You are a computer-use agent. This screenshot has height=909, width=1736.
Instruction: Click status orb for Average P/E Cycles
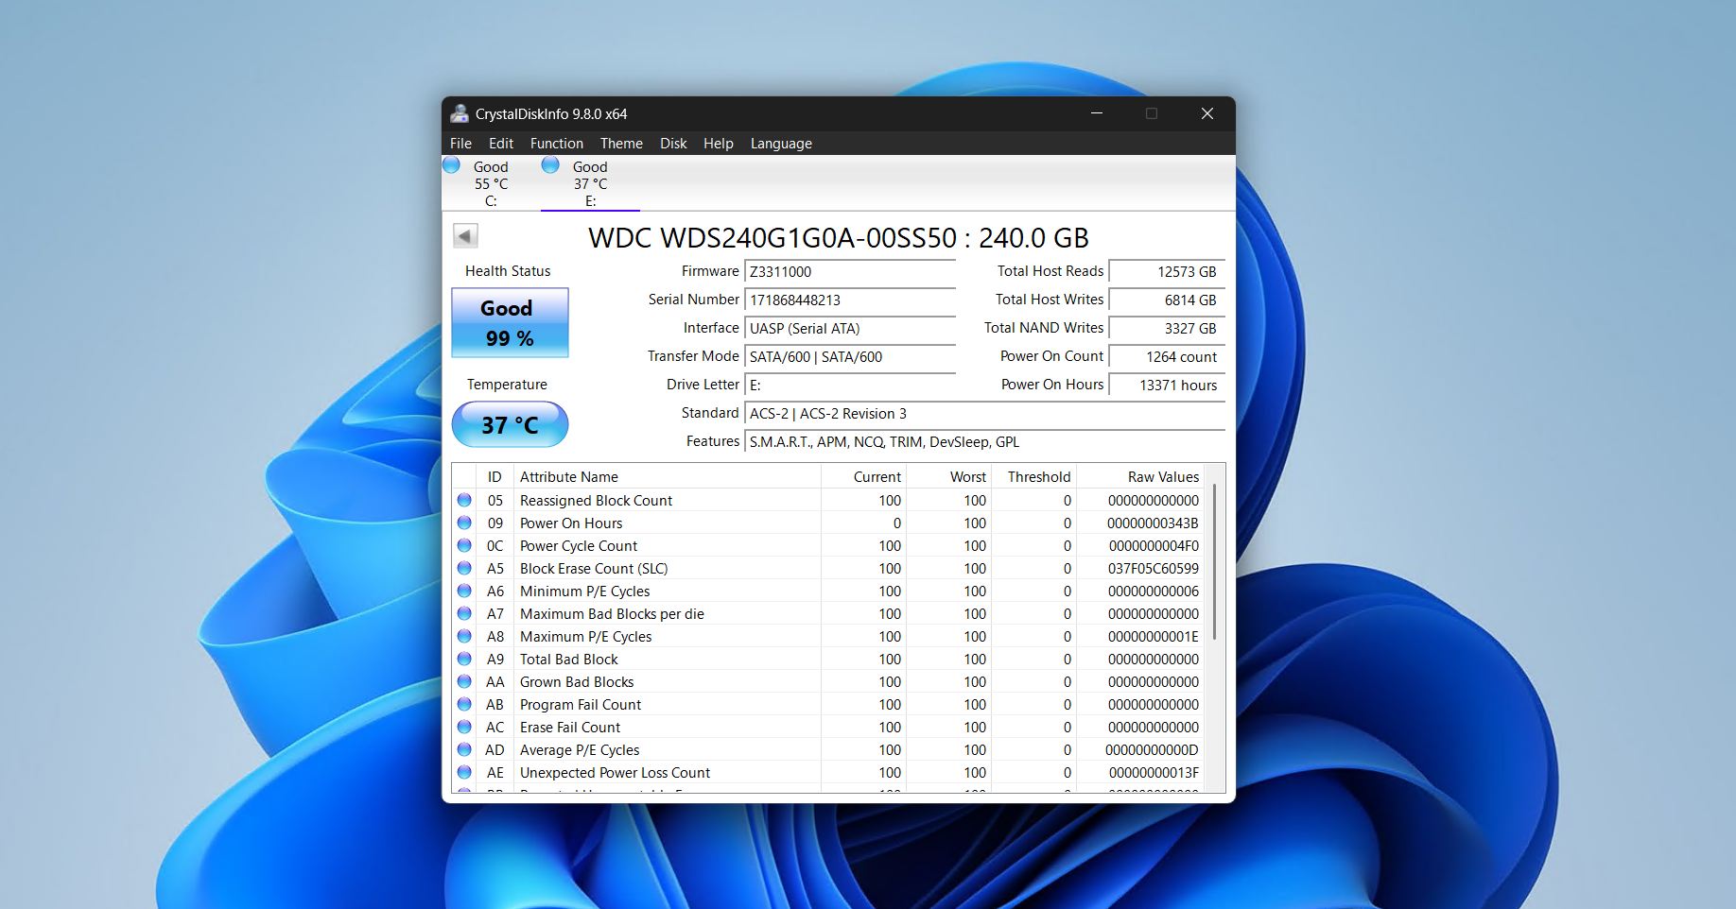tap(464, 749)
